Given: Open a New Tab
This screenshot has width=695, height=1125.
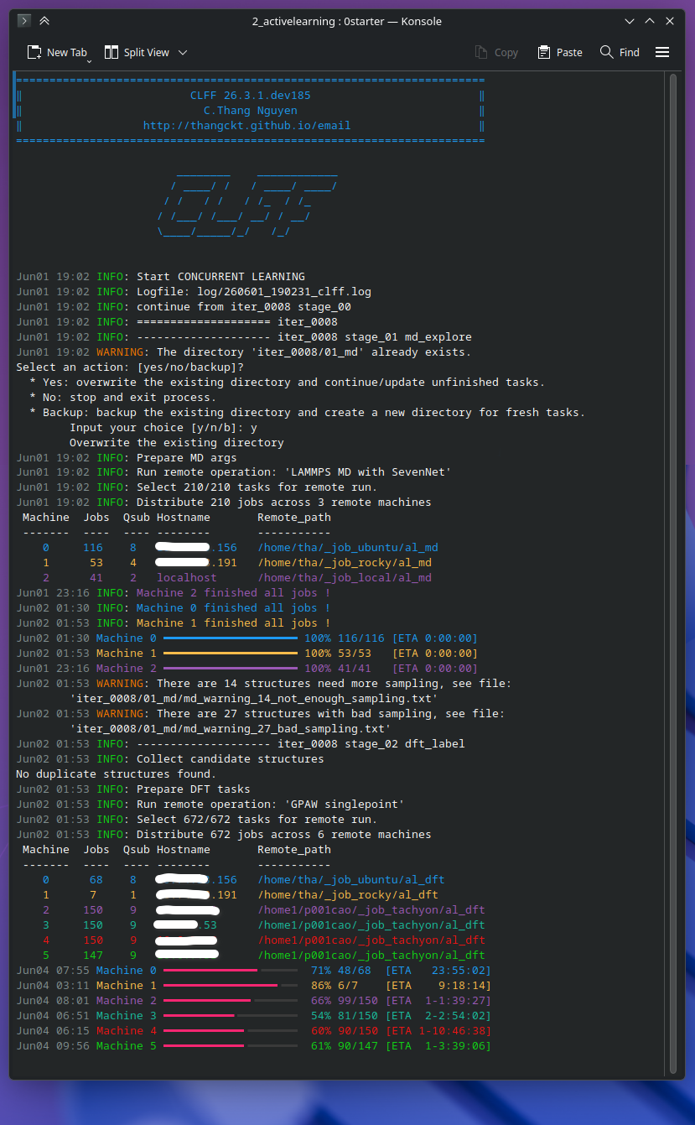Looking at the screenshot, I should tap(56, 52).
